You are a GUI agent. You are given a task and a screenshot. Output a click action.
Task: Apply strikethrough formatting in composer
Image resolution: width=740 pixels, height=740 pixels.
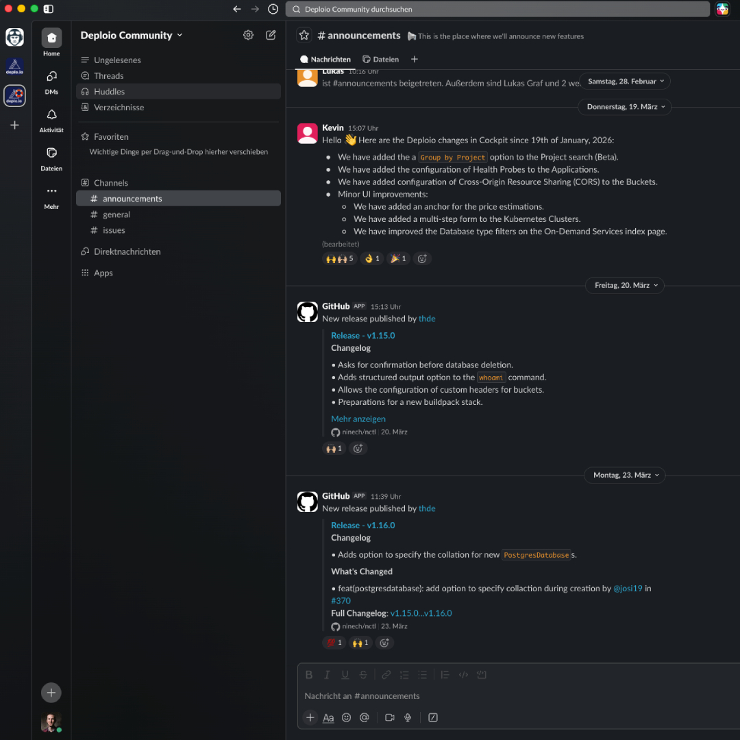363,675
